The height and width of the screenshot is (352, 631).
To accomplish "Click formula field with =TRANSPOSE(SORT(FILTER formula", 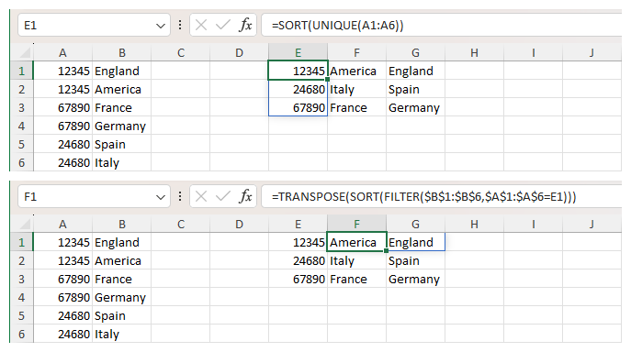I will coord(442,197).
